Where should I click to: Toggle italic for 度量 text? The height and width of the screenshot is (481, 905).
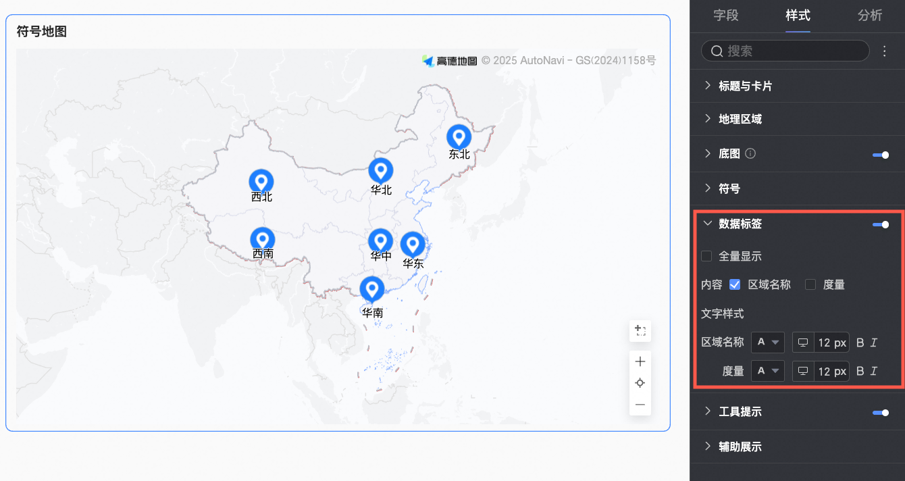[874, 371]
